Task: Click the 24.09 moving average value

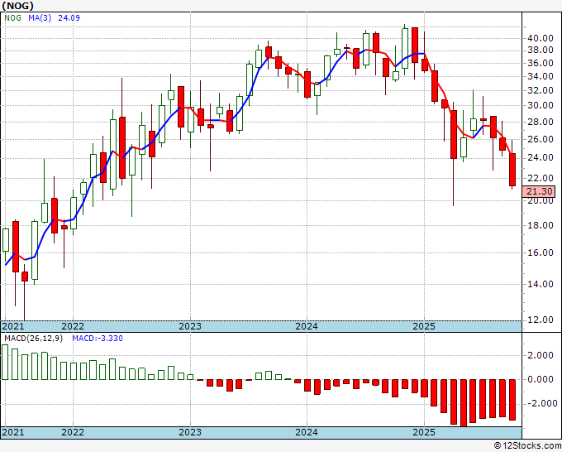Action: [69, 17]
